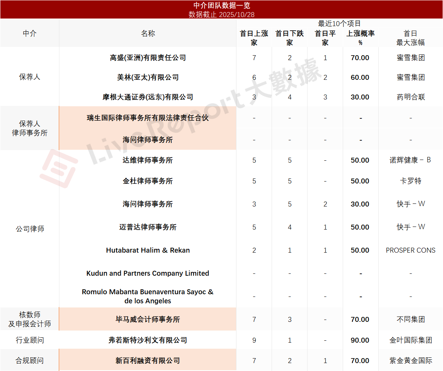Click the 首日上涨家 column header
Viewport: 443px width, 371px height.
(254, 38)
